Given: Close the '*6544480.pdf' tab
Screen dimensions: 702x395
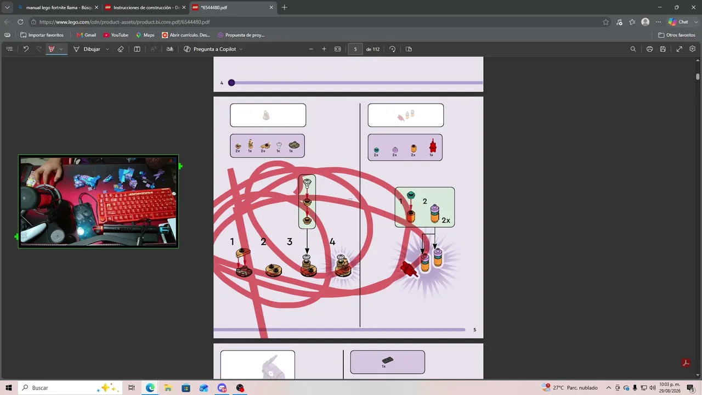Looking at the screenshot, I should coord(271,8).
